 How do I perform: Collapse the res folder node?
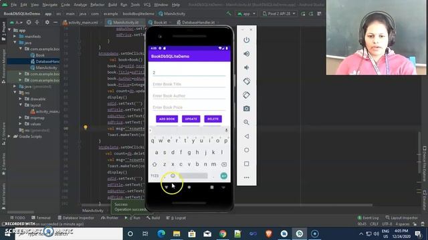15,93
